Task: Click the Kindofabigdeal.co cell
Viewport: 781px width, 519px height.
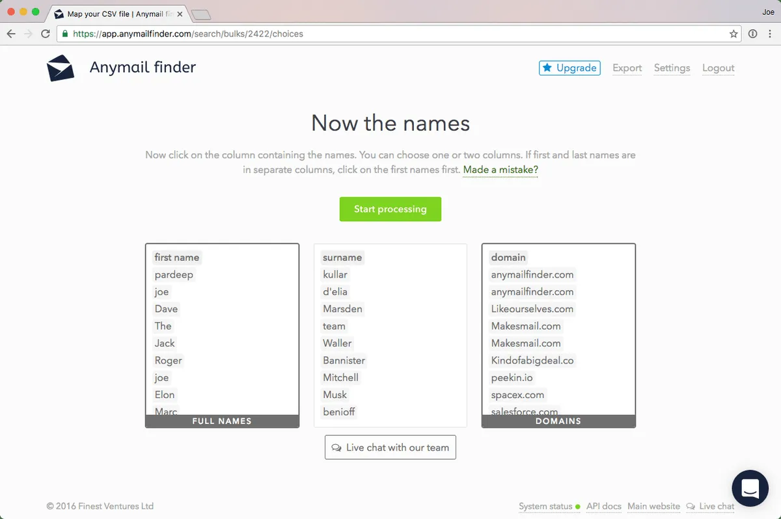Action: click(x=532, y=360)
